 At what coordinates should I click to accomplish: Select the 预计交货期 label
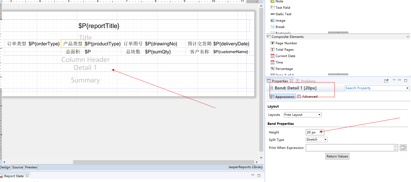click(x=199, y=44)
